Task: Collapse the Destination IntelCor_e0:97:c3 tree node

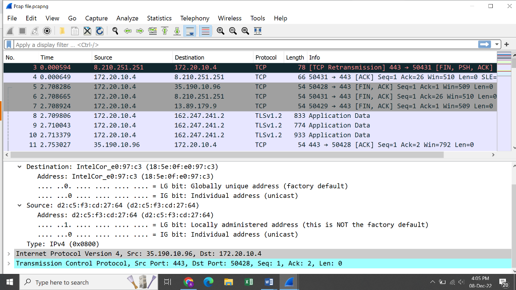Action: click(20, 167)
